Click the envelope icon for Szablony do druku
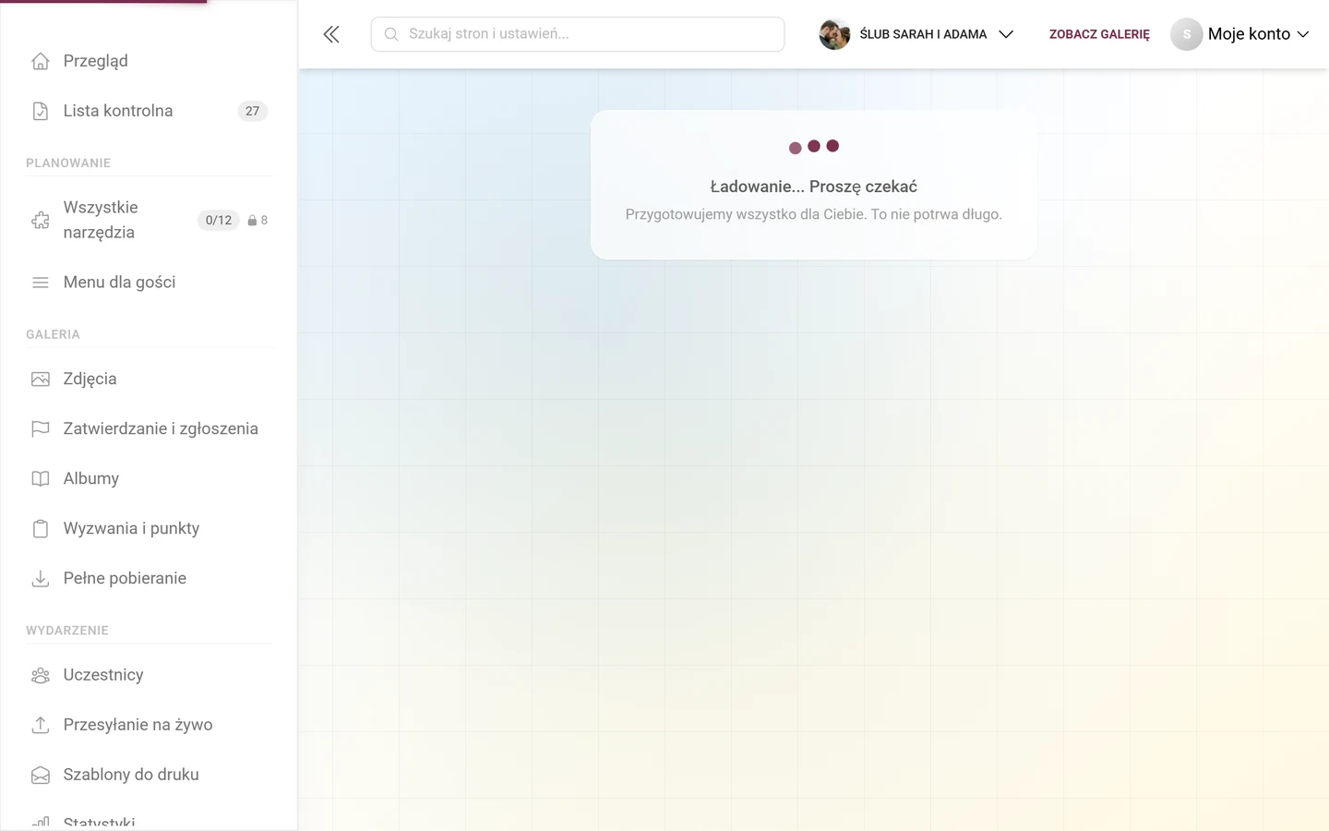This screenshot has height=831, width=1329. click(41, 775)
